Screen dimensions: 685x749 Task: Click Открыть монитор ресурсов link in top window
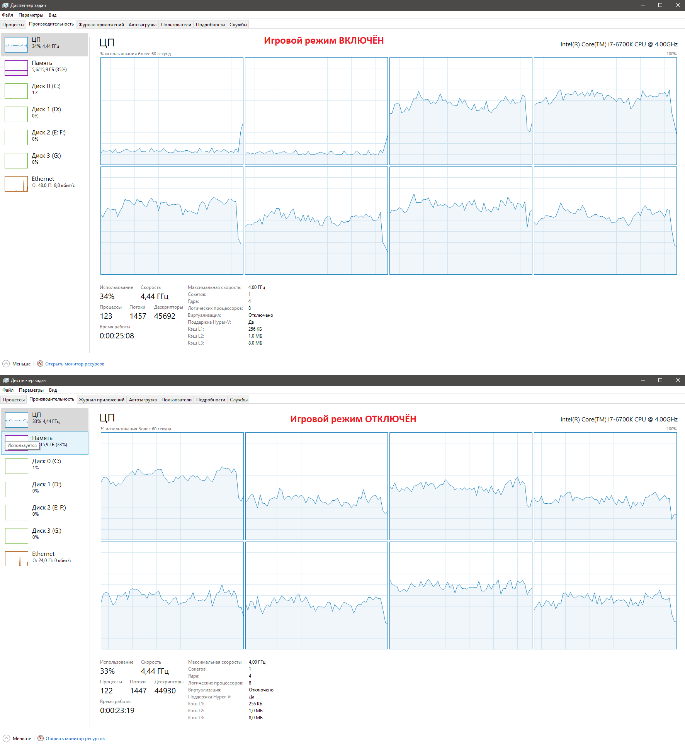click(75, 364)
